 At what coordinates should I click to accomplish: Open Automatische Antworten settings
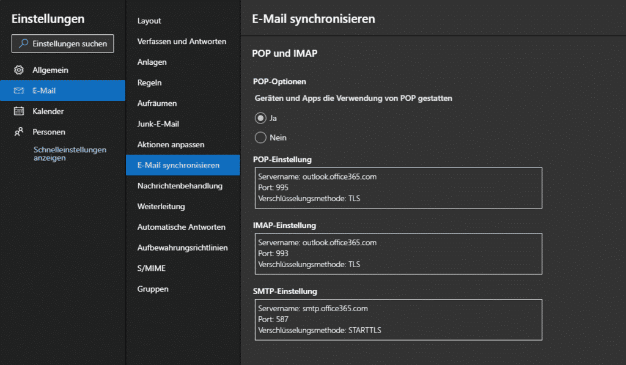tap(183, 227)
